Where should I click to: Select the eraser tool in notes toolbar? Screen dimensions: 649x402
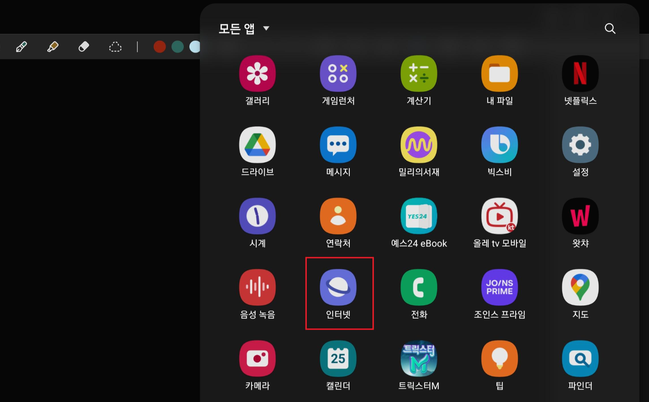[84, 47]
